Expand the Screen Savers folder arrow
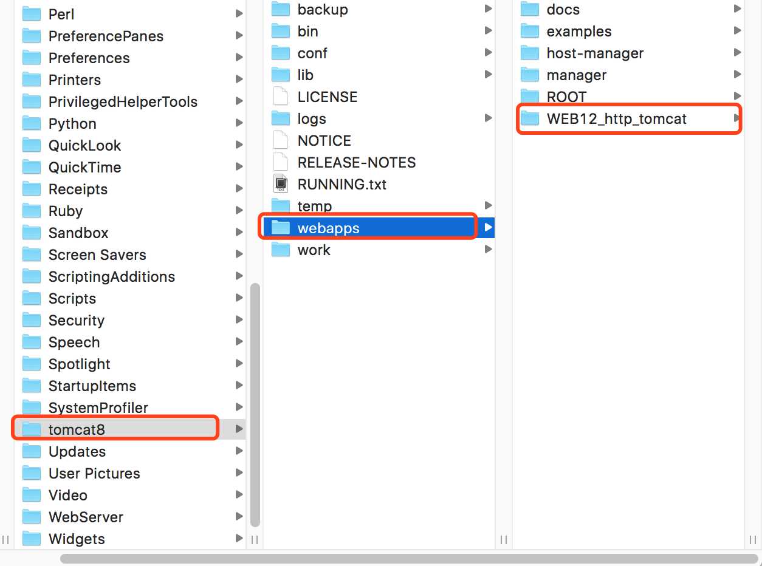This screenshot has width=762, height=566. [x=239, y=254]
